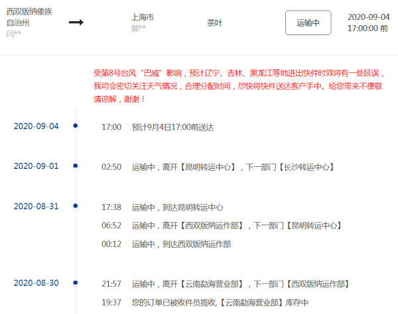This screenshot has width=398, height=314.
Task: Select the 2020-09-04 timeline dot
Action: [76, 125]
